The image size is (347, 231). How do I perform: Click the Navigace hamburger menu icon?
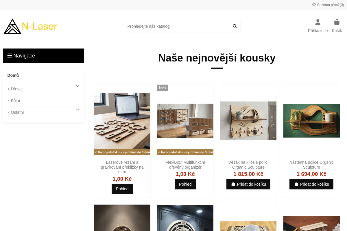[10, 56]
